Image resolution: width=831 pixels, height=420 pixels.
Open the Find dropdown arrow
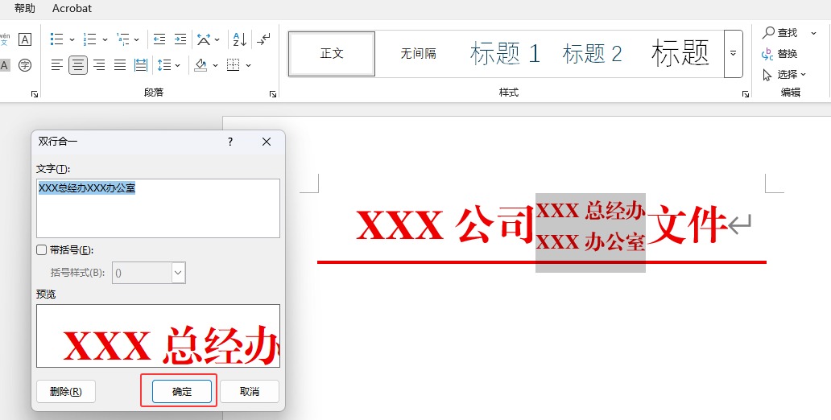pyautogui.click(x=813, y=33)
